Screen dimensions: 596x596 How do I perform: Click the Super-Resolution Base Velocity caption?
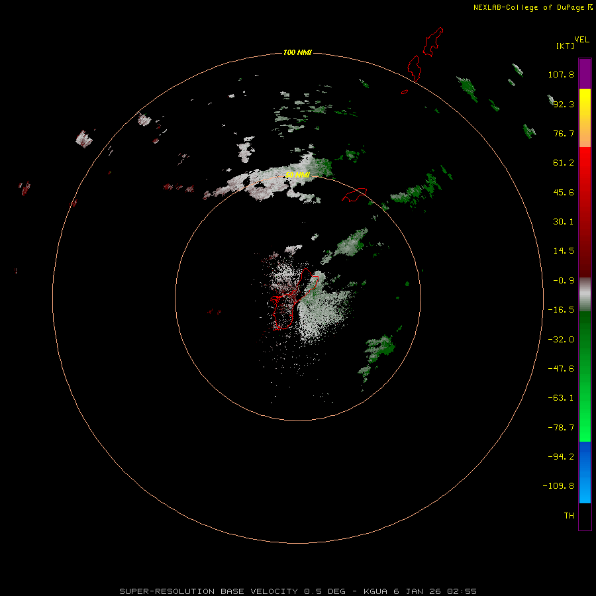coord(298,591)
